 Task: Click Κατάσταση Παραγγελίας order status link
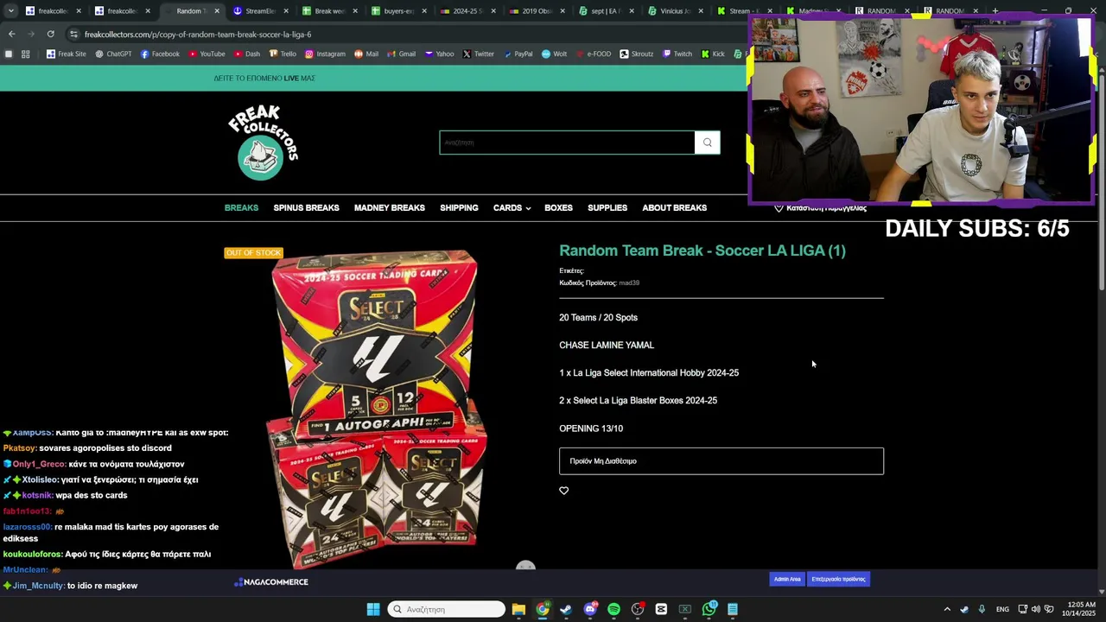click(x=820, y=208)
